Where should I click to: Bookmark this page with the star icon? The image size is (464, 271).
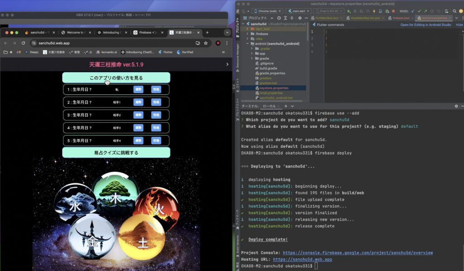click(206, 43)
